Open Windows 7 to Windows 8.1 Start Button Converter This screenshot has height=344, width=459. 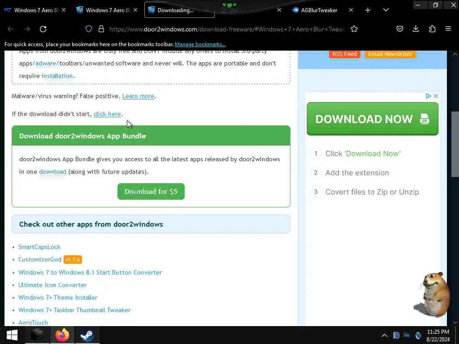(x=90, y=272)
